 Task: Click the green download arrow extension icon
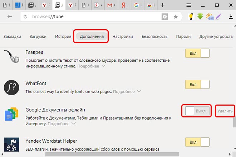point(200,16)
